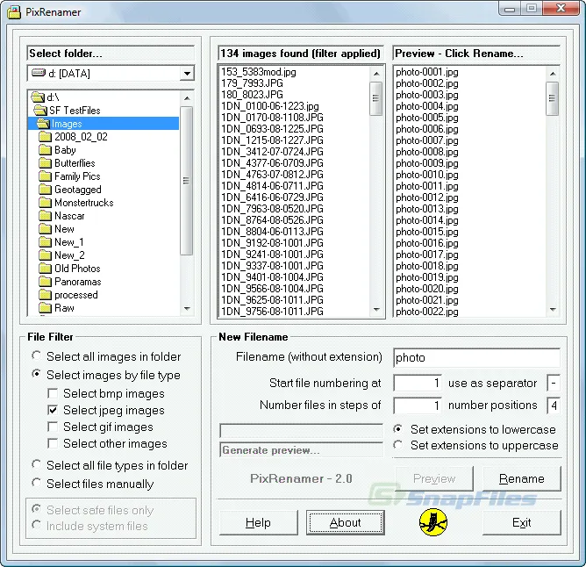Screen dimensions: 586x567
Task: Choose 'Select all images in folder' option
Action: click(x=36, y=355)
